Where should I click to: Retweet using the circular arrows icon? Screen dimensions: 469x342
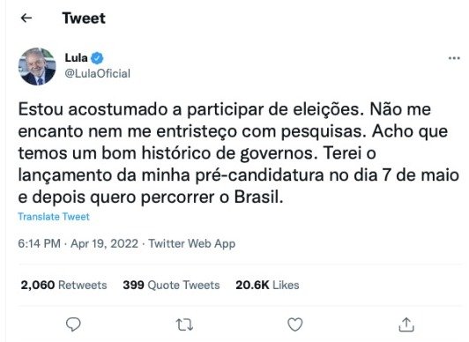point(184,324)
